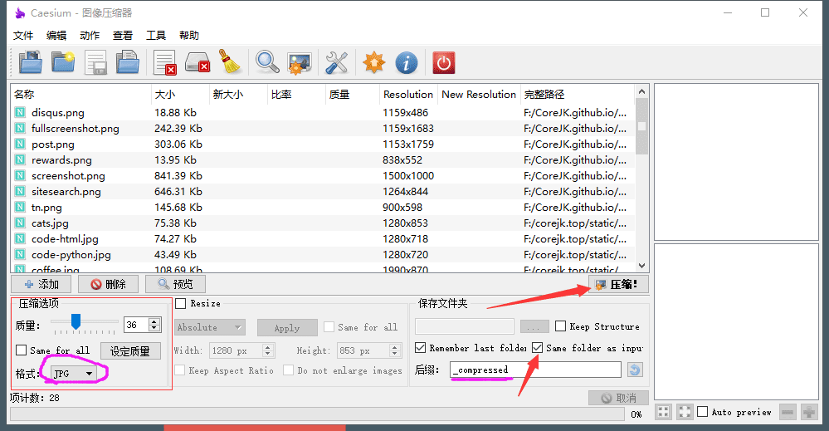Open the 文件 menu
Image resolution: width=829 pixels, height=431 pixels.
pos(22,36)
